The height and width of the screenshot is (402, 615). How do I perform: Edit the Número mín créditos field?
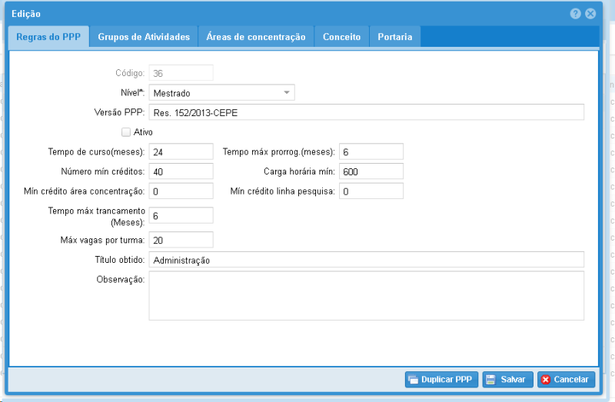pos(181,171)
